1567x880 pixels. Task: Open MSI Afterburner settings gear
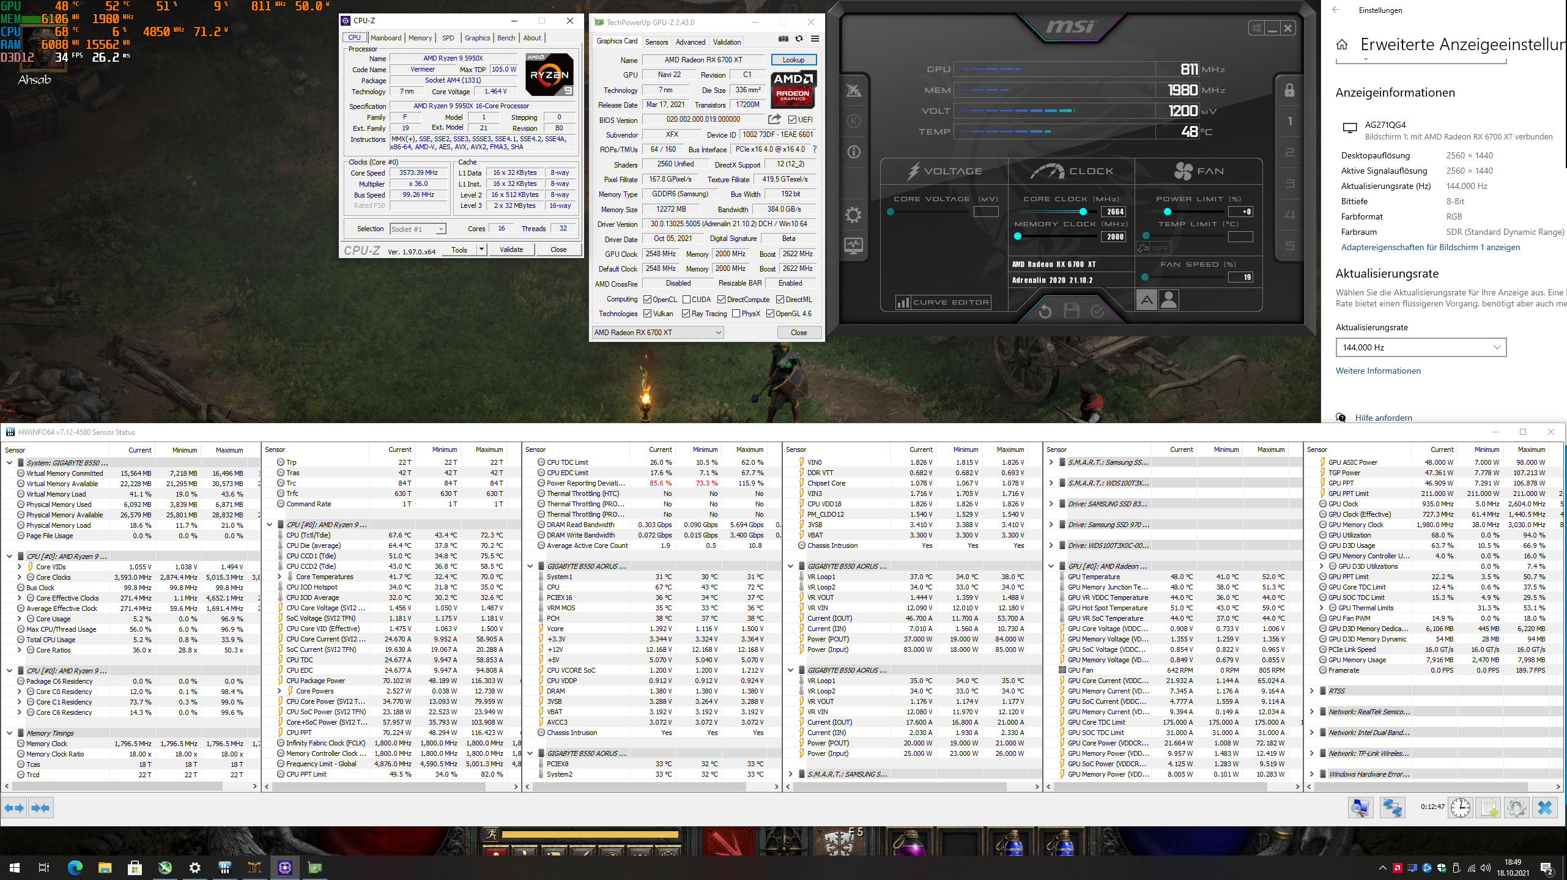(854, 213)
